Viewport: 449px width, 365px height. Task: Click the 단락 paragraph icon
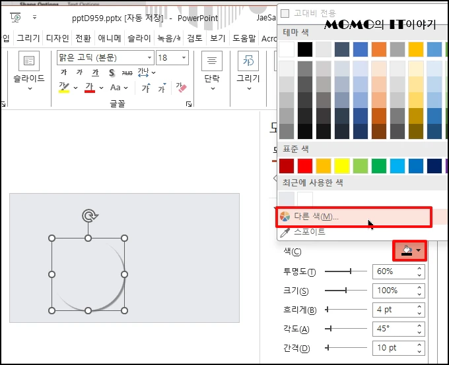212,61
